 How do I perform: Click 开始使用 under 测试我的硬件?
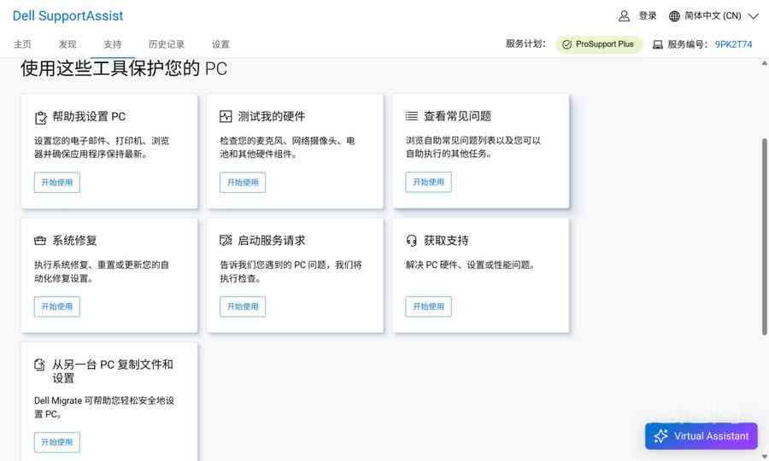(243, 183)
